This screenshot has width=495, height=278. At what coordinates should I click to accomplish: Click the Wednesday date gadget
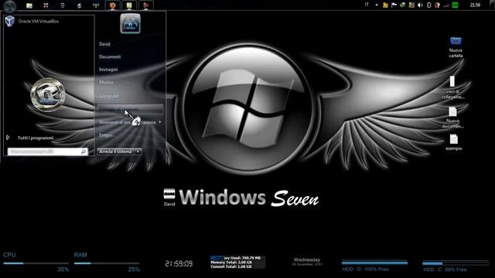coord(306,262)
